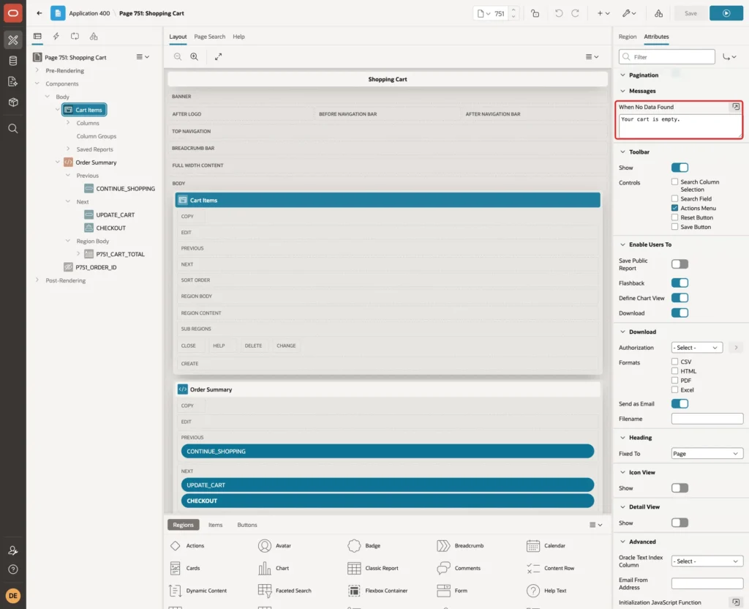Click the property Filter input field
This screenshot has height=609, width=749.
(x=667, y=57)
